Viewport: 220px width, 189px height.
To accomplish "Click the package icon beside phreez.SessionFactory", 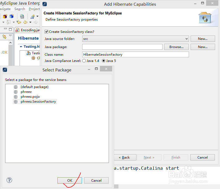I will (x=16, y=102).
